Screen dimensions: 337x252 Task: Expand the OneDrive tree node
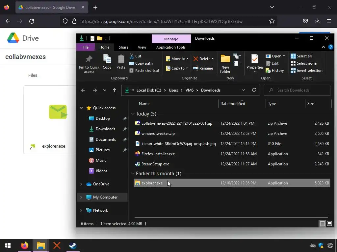81,184
